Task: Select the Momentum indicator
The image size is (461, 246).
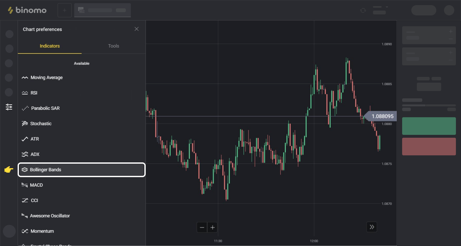Action: 82,231
